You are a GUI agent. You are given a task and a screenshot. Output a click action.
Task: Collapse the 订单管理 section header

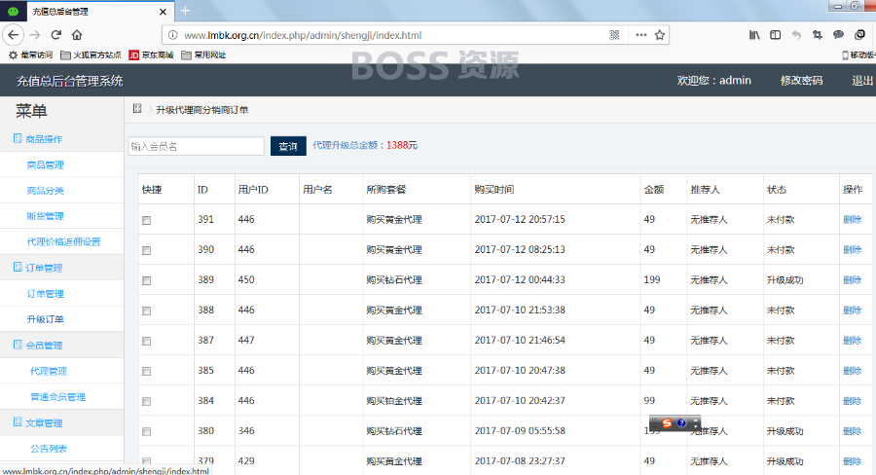point(44,268)
